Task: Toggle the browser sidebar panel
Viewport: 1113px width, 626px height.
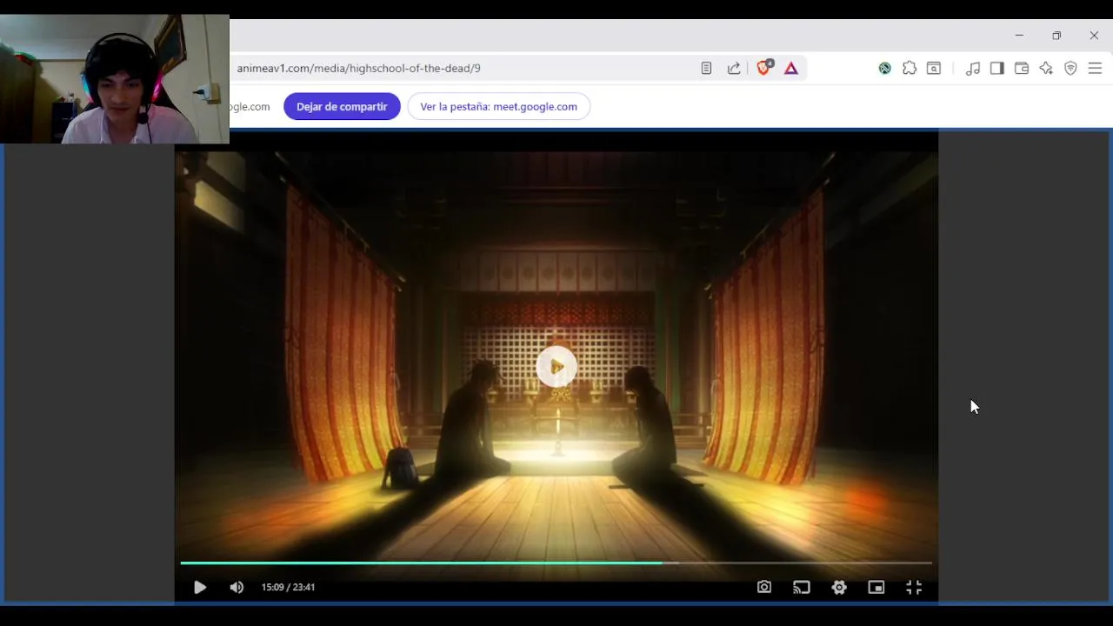Action: point(997,68)
